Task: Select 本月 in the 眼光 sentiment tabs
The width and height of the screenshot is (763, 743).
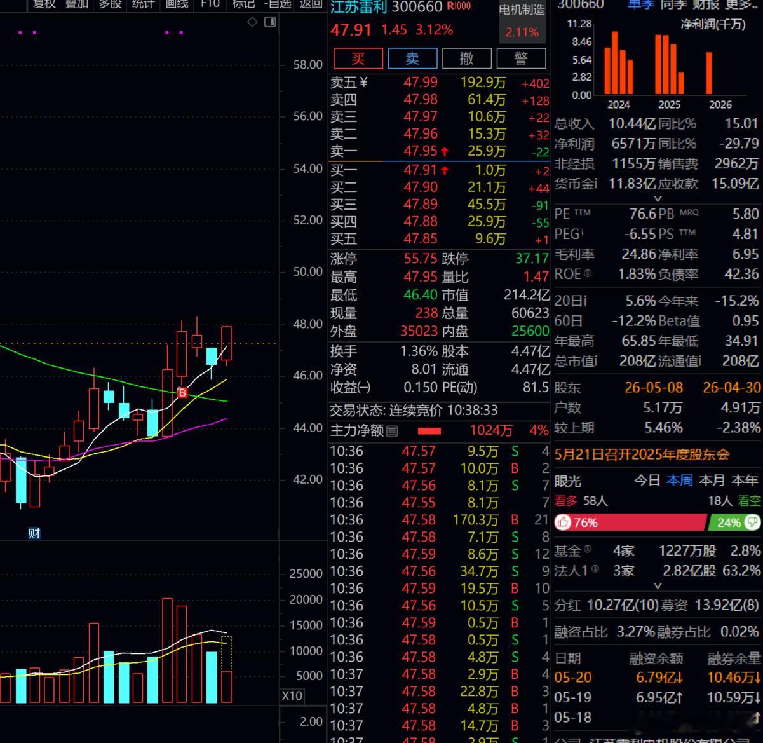Action: [712, 481]
